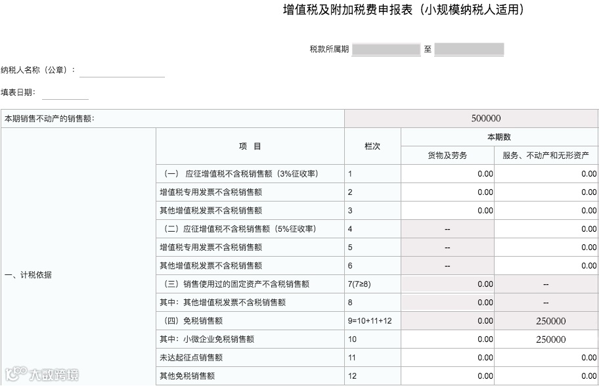Click row 3 服务、不动产和无形资产 value cell

click(x=546, y=210)
